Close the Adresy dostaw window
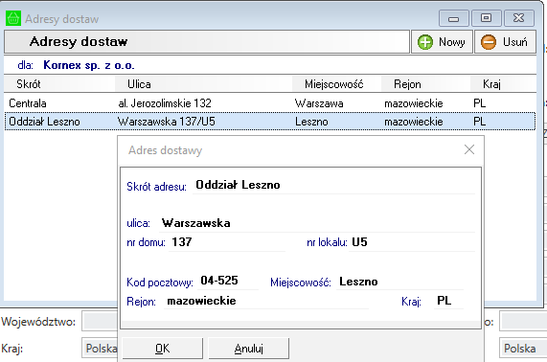547x362 pixels. tap(519, 18)
